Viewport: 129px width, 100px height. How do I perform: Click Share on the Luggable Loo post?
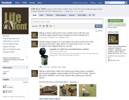pos(64,67)
